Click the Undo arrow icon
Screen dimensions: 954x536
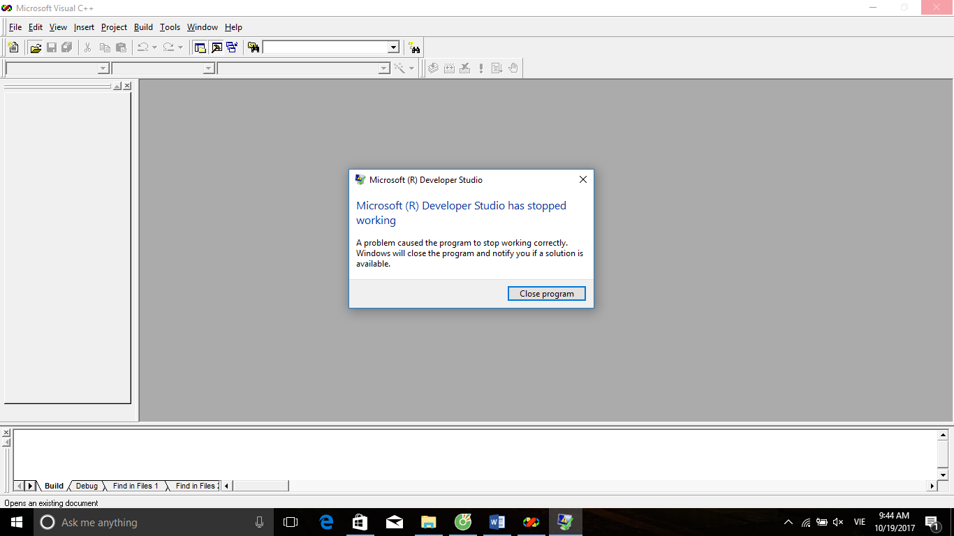point(142,47)
